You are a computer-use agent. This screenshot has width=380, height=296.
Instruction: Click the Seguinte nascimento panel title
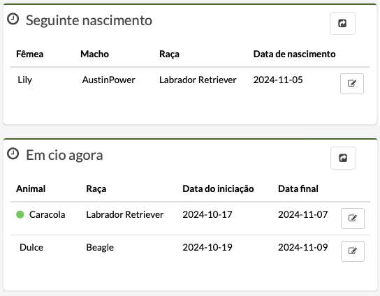pyautogui.click(x=89, y=20)
